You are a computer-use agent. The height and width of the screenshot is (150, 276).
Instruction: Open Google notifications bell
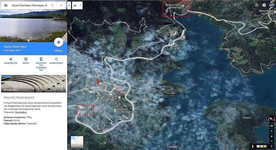point(264,5)
